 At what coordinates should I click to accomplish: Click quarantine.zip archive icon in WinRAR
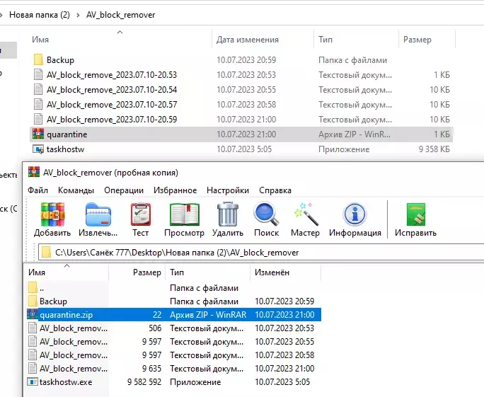(x=33, y=315)
